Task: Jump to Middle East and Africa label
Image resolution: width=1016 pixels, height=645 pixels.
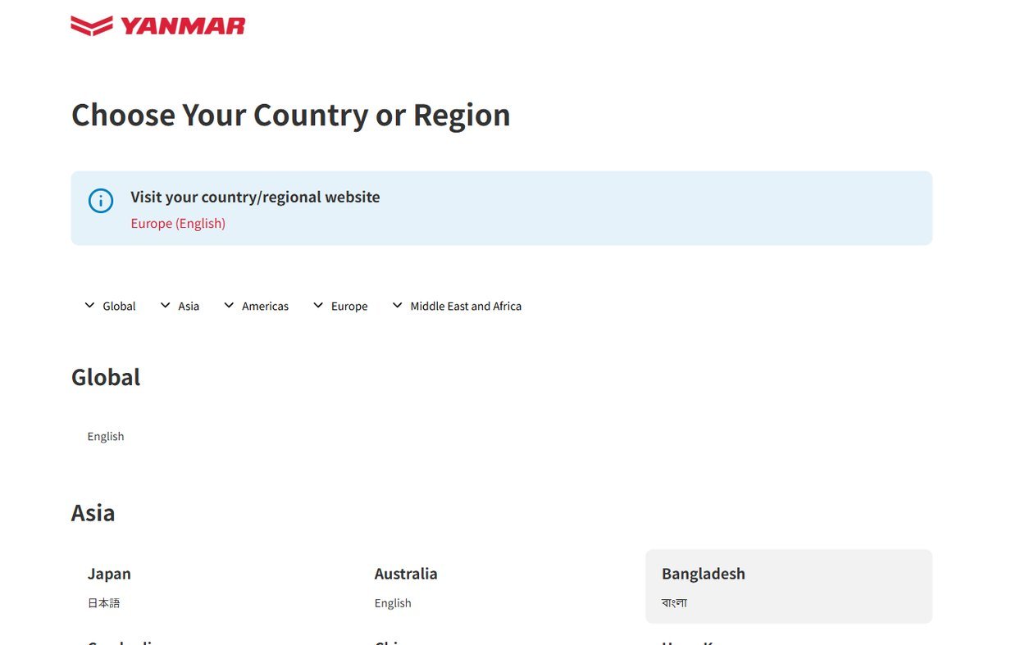Action: coord(466,306)
